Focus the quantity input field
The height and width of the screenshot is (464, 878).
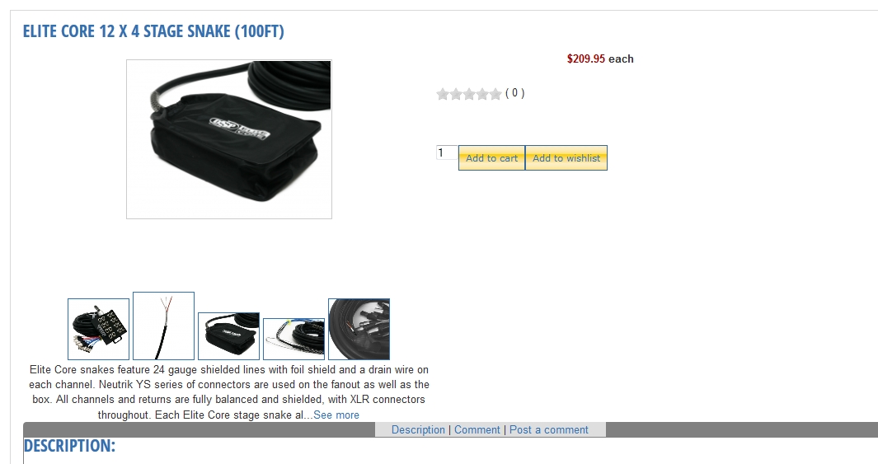[447, 152]
